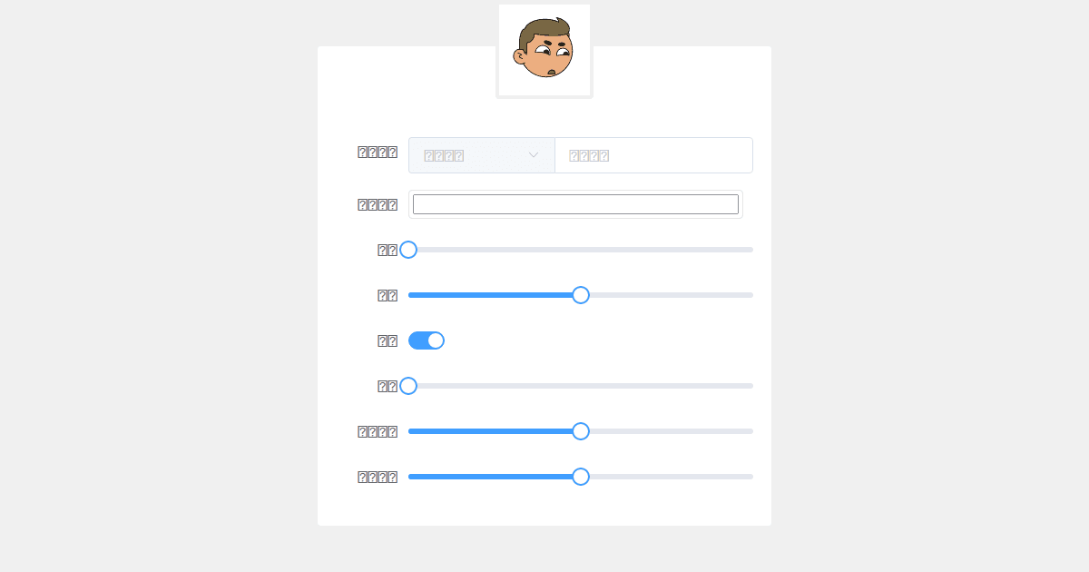Click the handle of the fourth slider
This screenshot has width=1089, height=572.
(581, 431)
